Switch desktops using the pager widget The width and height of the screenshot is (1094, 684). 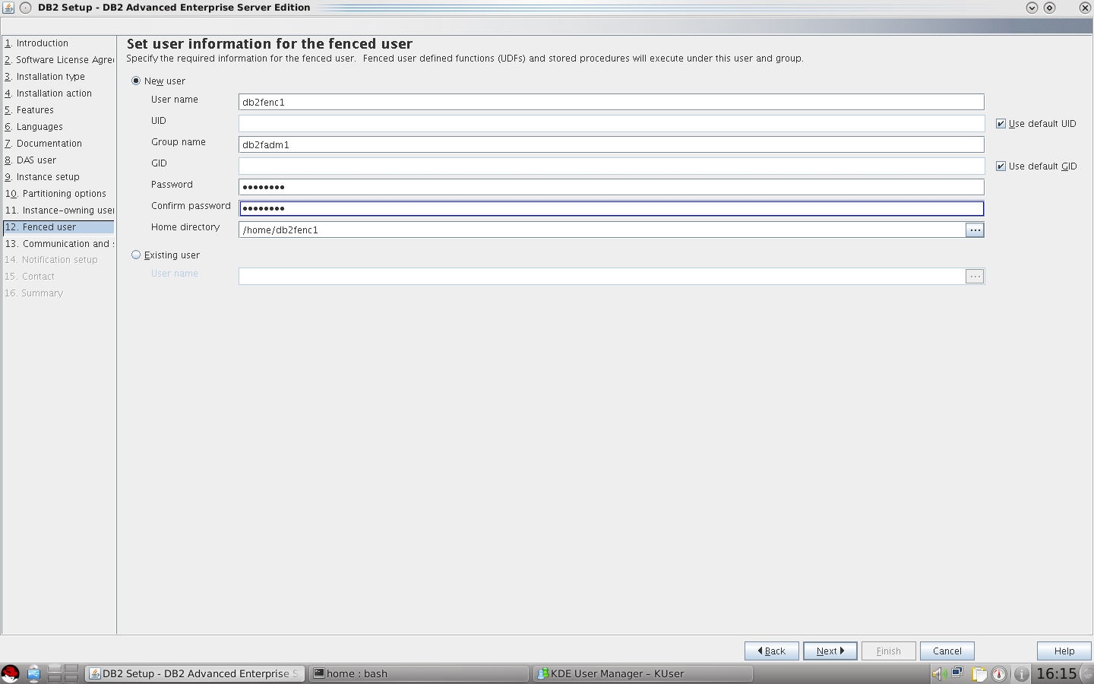[x=63, y=673]
